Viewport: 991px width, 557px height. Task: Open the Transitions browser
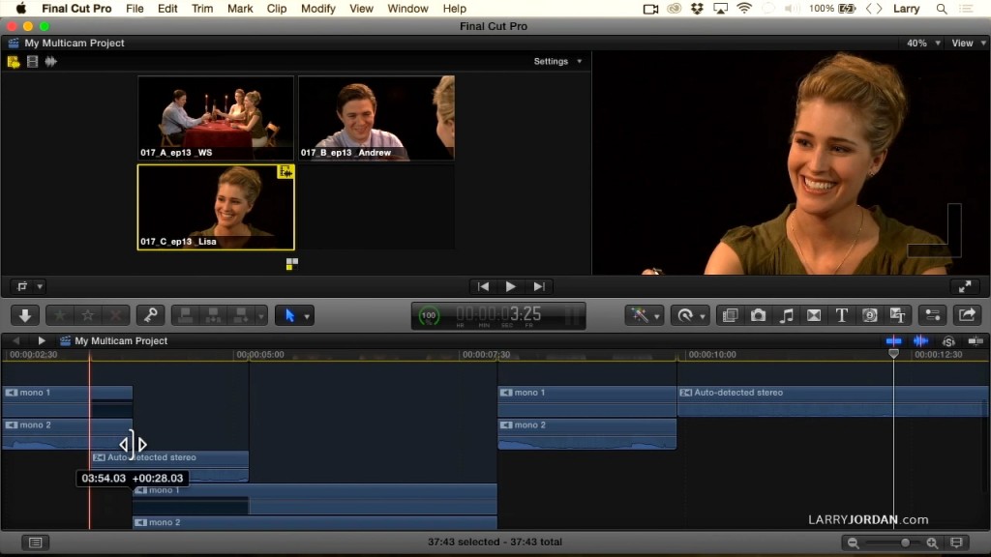click(814, 315)
